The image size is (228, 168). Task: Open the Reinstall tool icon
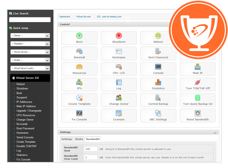point(79,51)
